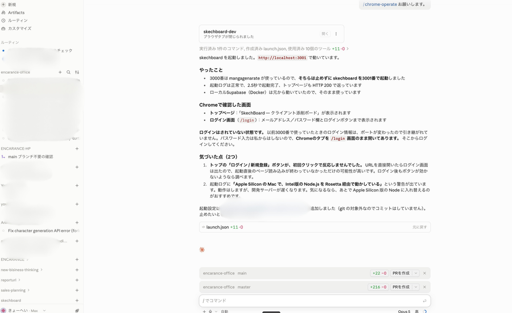
Task: Add a session to skechboard project
Action: [x=77, y=301]
